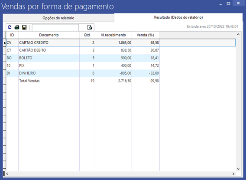246x180 pixels.
Task: Click the search document magnifier icon
Action: (90, 27)
